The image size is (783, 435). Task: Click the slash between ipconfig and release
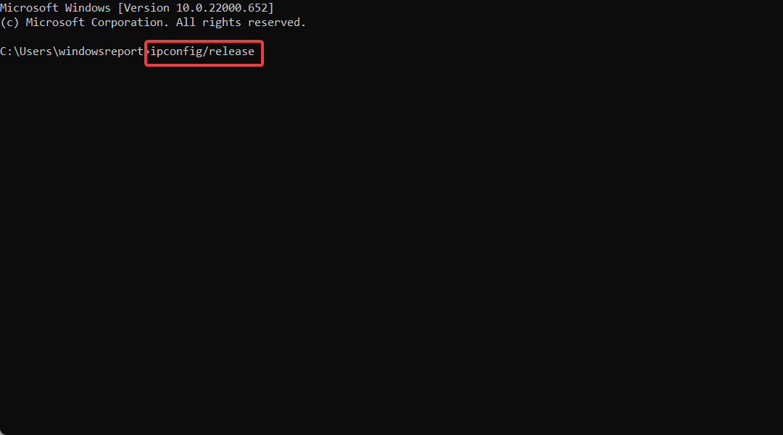coord(205,52)
